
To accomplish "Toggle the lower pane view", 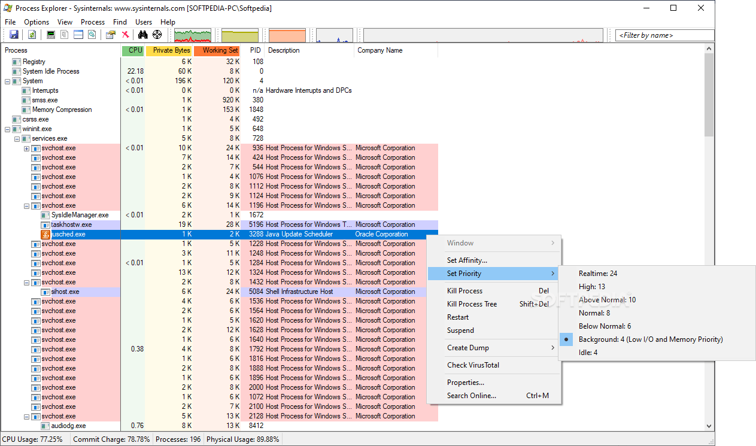I will click(78, 34).
